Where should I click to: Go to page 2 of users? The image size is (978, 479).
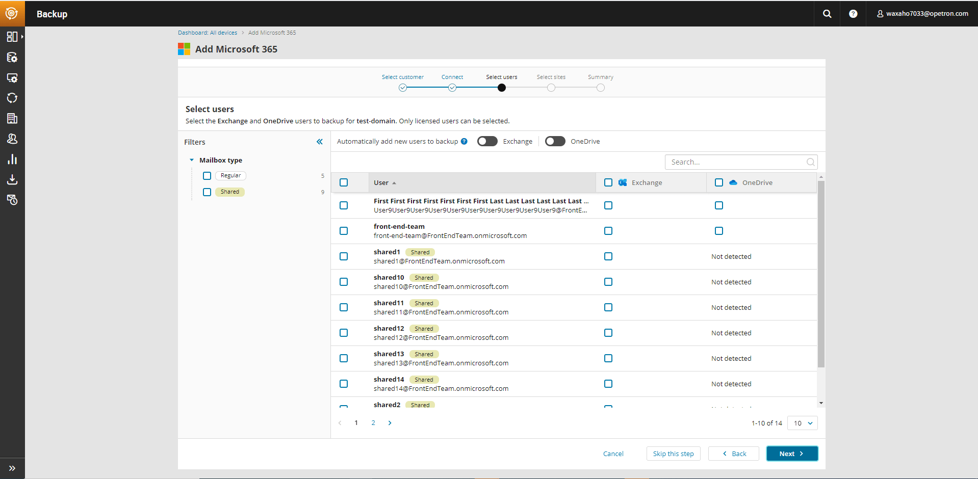[x=373, y=423]
